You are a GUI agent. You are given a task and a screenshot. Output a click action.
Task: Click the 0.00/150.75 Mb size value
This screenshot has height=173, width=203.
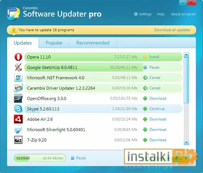(123, 98)
